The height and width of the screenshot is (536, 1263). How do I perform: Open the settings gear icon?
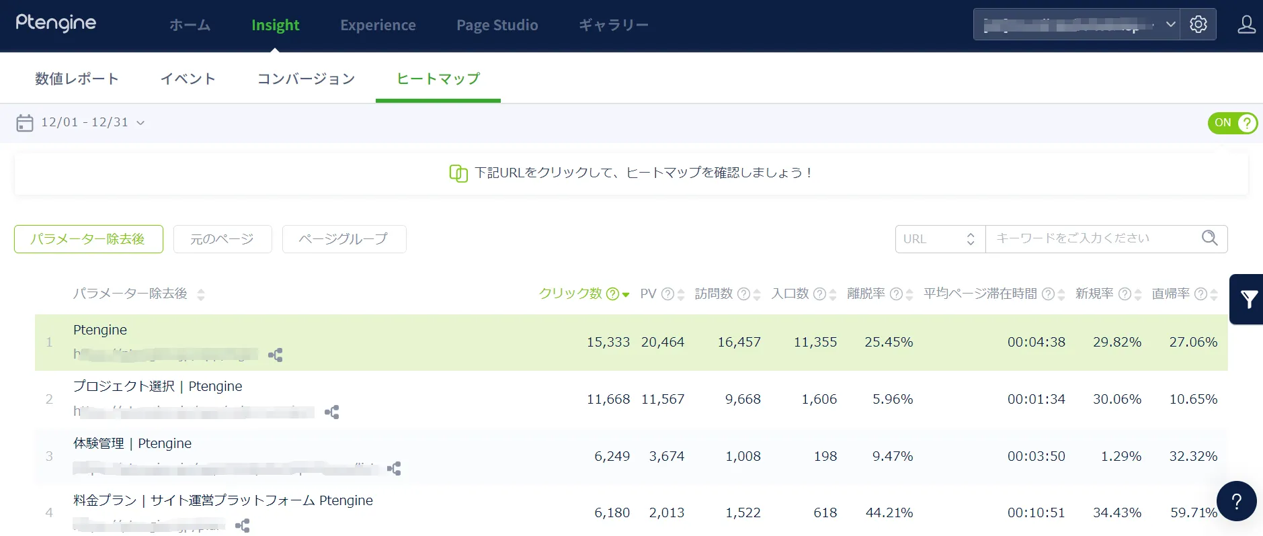pyautogui.click(x=1198, y=25)
